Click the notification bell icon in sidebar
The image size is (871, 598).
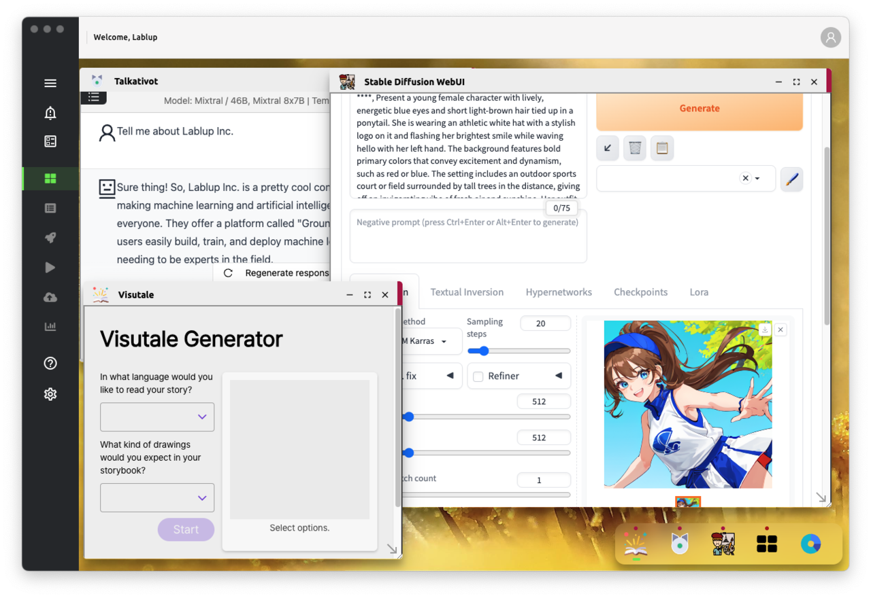50,113
